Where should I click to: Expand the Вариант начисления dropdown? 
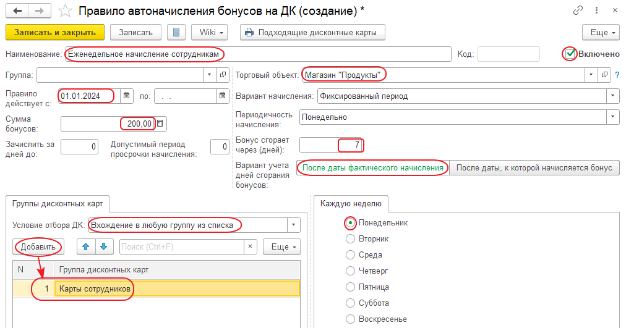tap(612, 96)
